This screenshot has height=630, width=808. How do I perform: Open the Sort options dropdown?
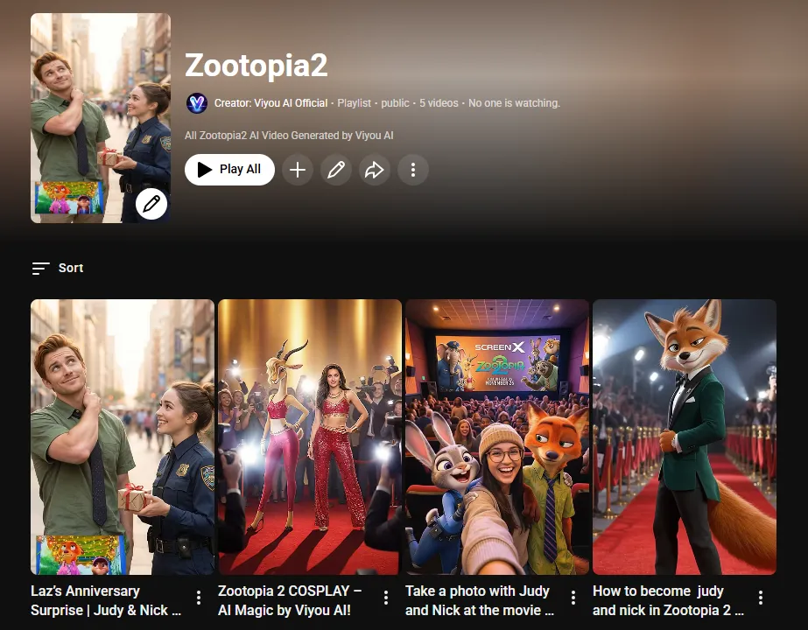click(58, 268)
